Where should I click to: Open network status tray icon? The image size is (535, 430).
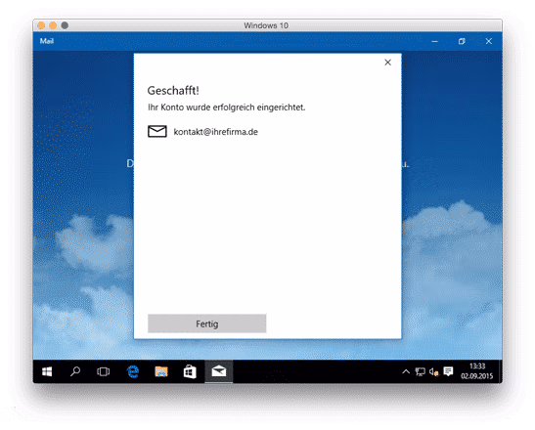point(420,371)
